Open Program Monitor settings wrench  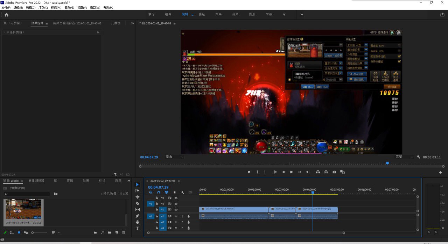coord(419,157)
